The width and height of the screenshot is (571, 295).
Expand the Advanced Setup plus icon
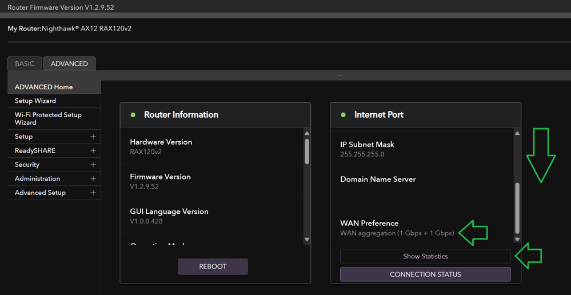pos(93,193)
